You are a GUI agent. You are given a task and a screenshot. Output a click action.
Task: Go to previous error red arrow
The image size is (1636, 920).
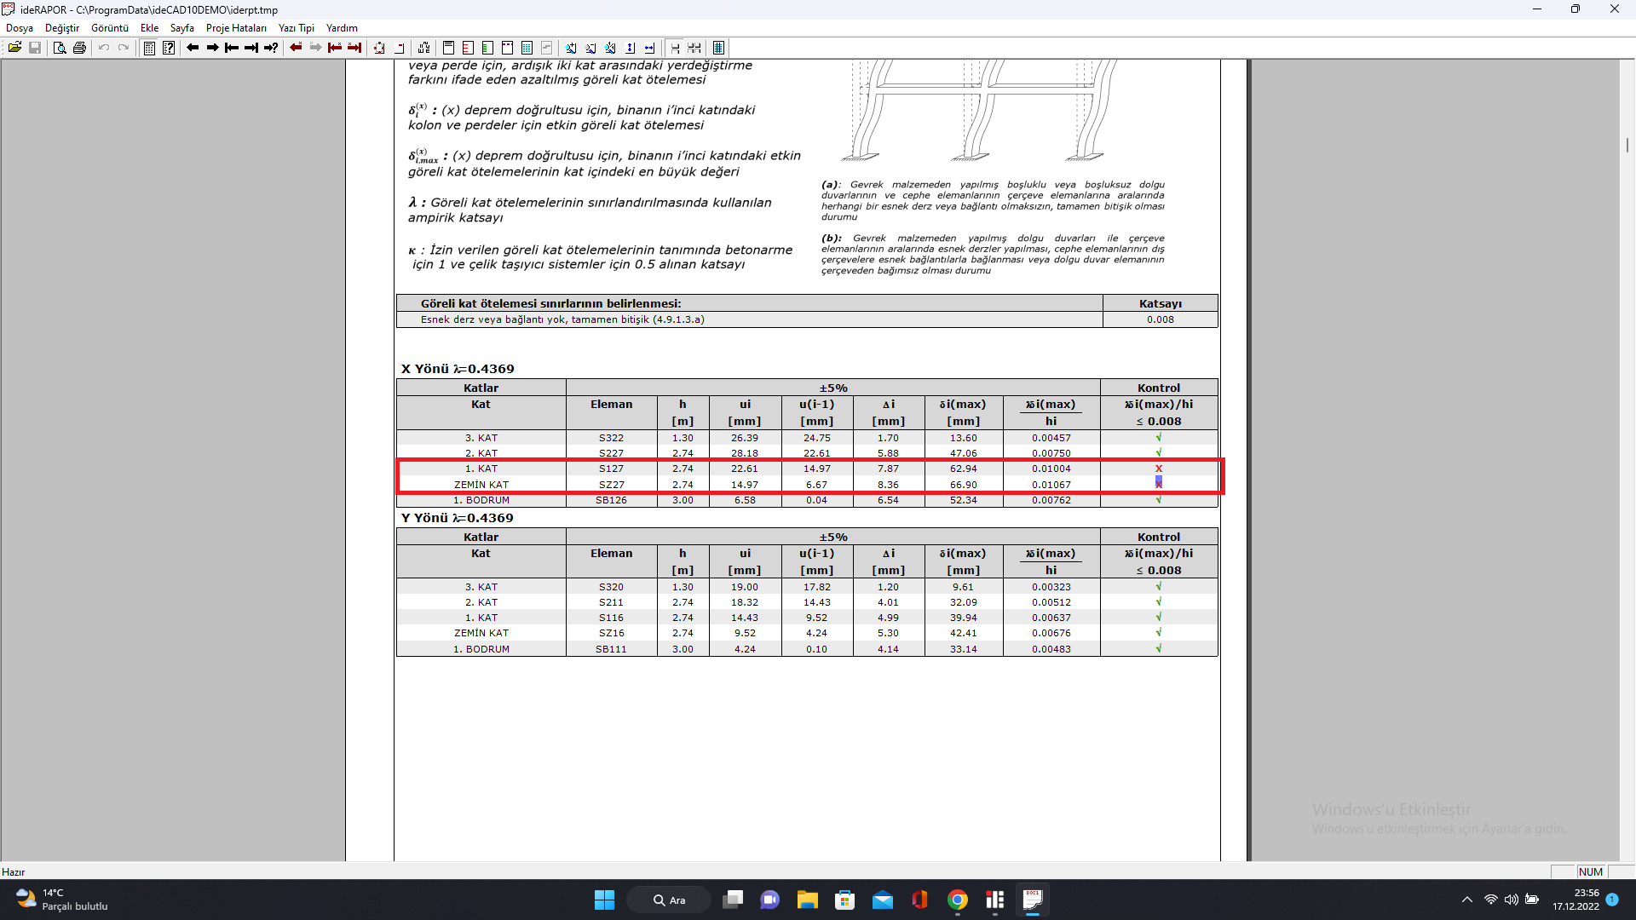coord(296,48)
